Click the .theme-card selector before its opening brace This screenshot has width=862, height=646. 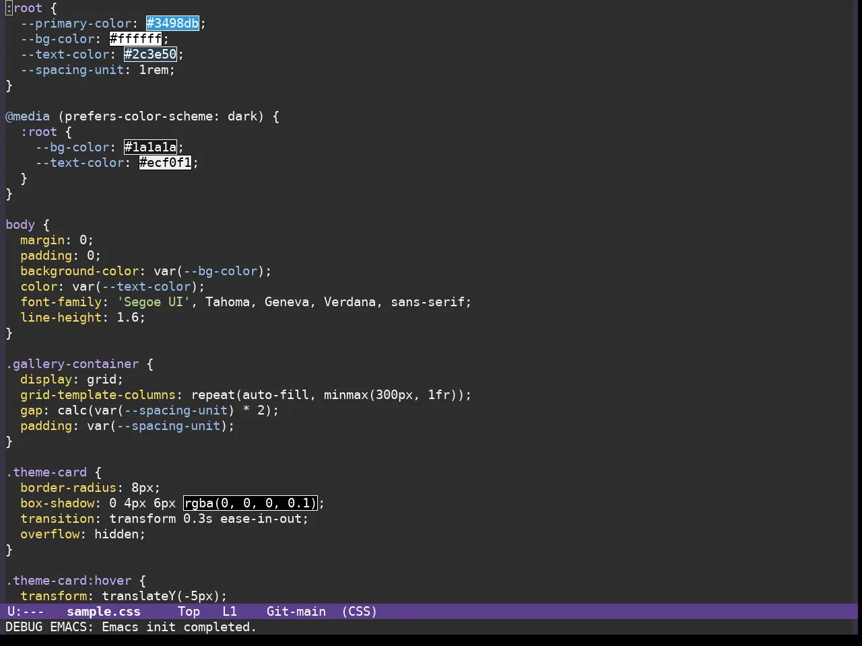[x=46, y=472]
